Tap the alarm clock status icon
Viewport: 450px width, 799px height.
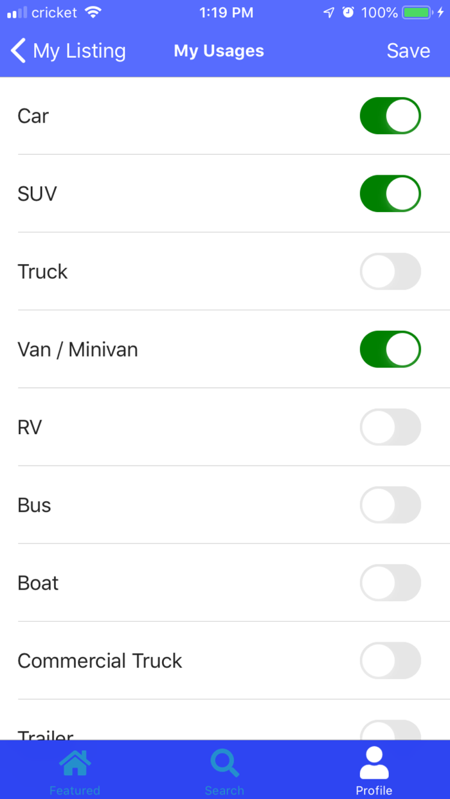348,12
